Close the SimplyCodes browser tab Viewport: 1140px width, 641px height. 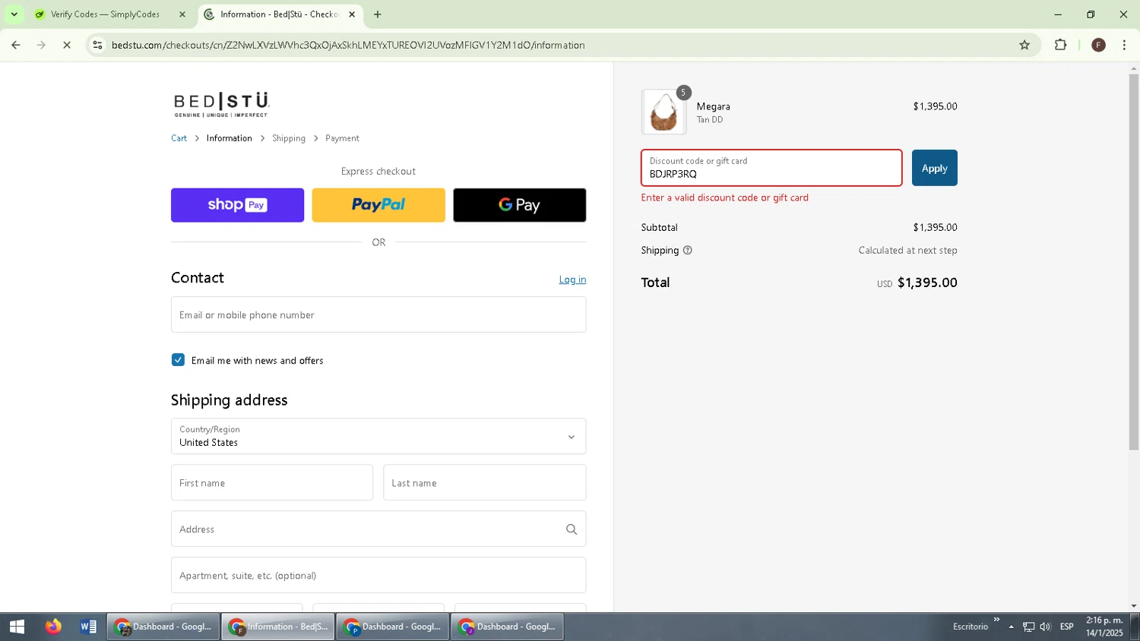[x=182, y=14]
